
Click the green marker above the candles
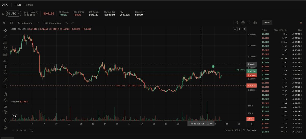point(213,66)
